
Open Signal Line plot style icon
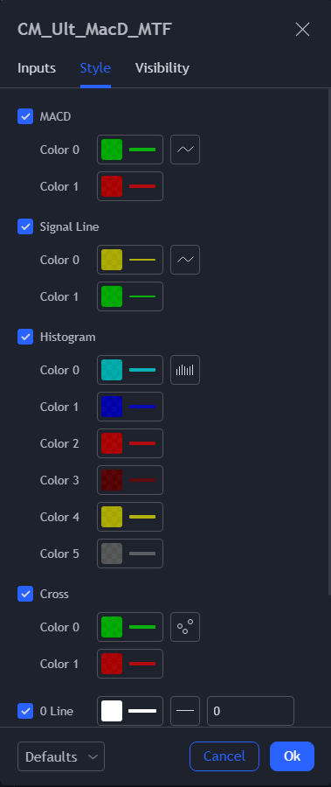point(185,260)
